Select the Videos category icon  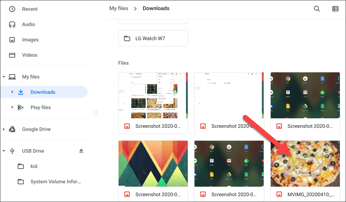tap(12, 55)
